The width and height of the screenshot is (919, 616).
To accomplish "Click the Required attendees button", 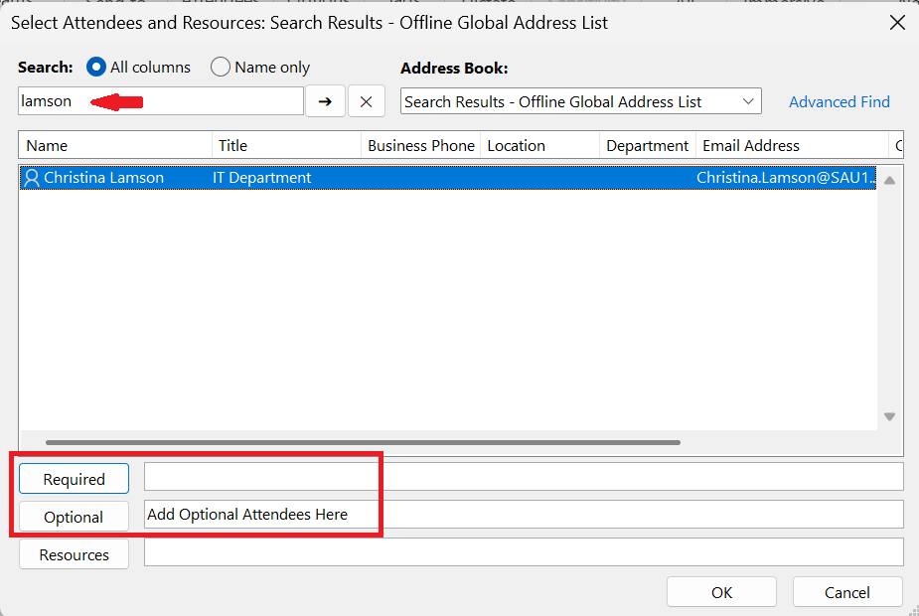I will pos(74,479).
